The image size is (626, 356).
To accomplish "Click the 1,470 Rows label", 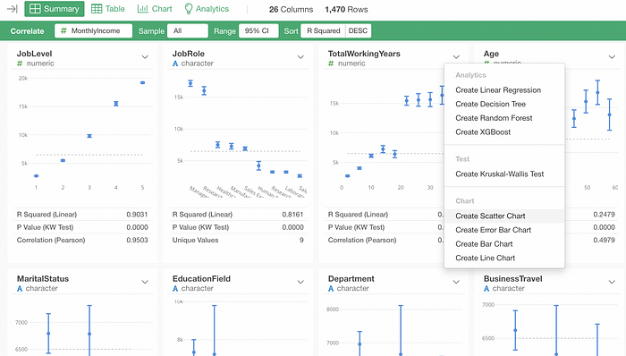I will click(347, 9).
